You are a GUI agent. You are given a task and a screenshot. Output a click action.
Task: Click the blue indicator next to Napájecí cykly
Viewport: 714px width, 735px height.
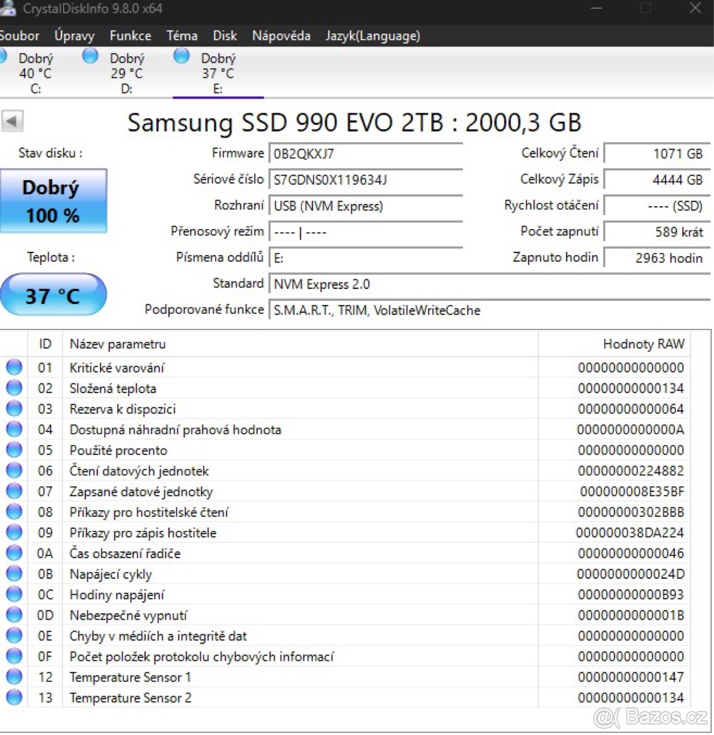pos(13,573)
